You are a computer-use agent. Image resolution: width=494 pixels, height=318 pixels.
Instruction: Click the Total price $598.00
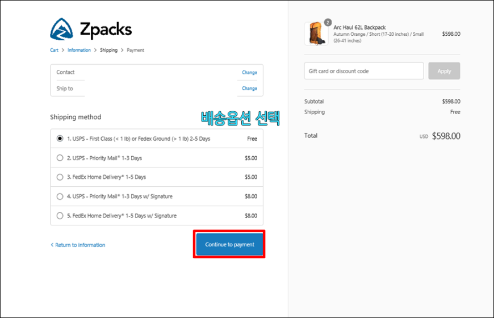[446, 136]
